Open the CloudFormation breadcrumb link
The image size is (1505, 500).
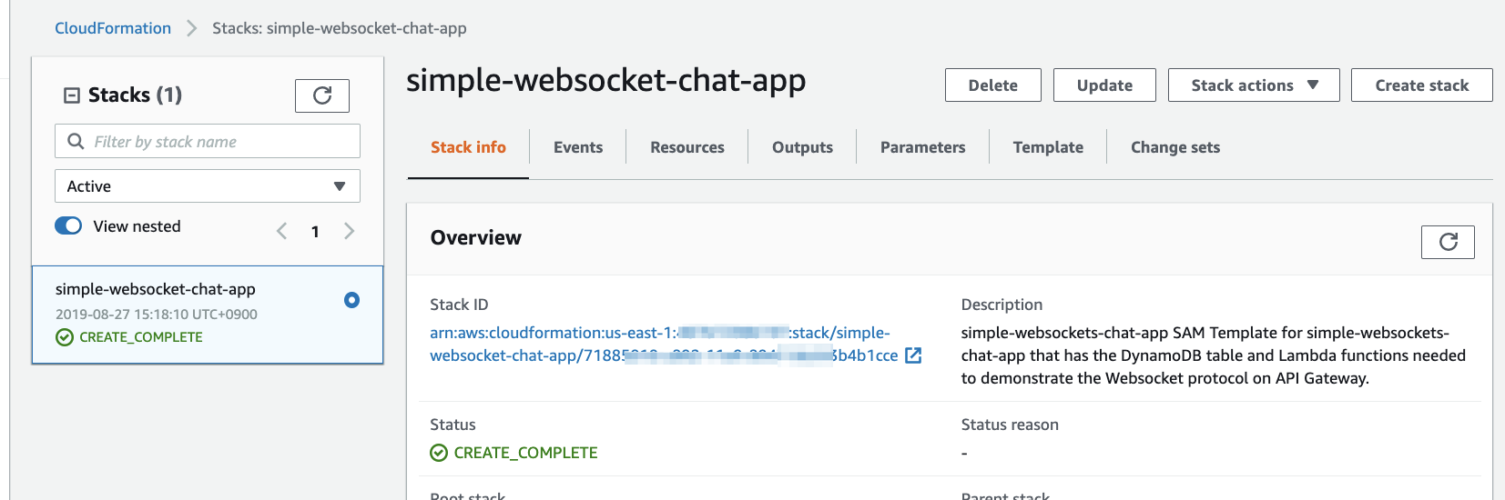(x=113, y=28)
